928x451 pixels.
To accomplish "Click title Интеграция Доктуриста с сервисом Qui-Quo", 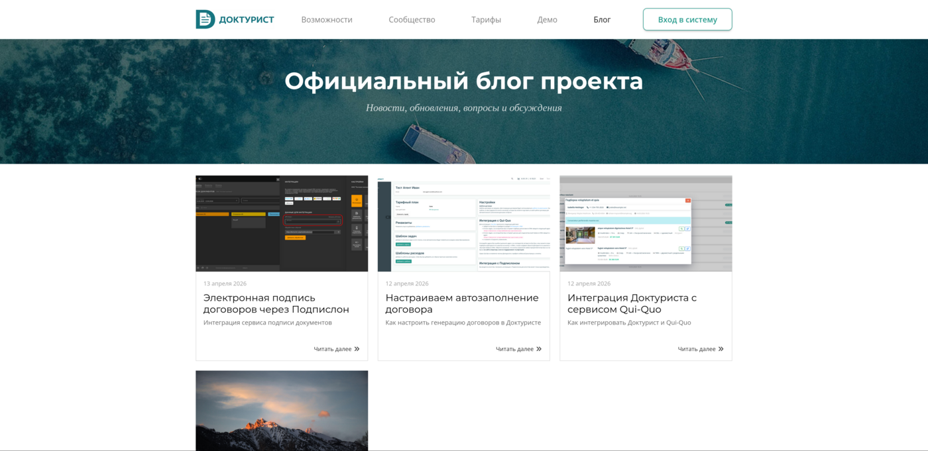I will point(632,303).
